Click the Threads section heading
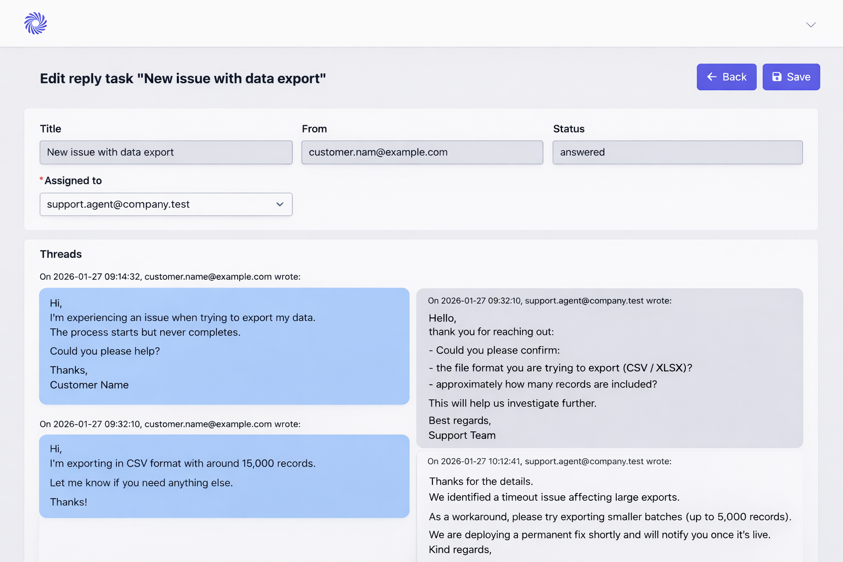 [x=60, y=254]
